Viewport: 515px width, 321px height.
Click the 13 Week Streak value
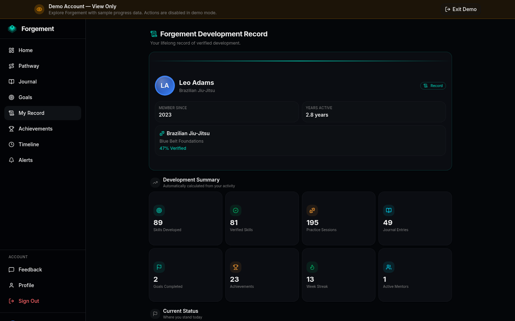tap(310, 279)
